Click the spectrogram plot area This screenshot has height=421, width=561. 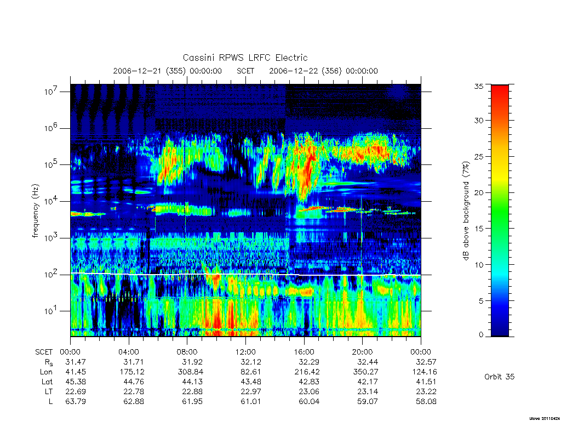245,210
